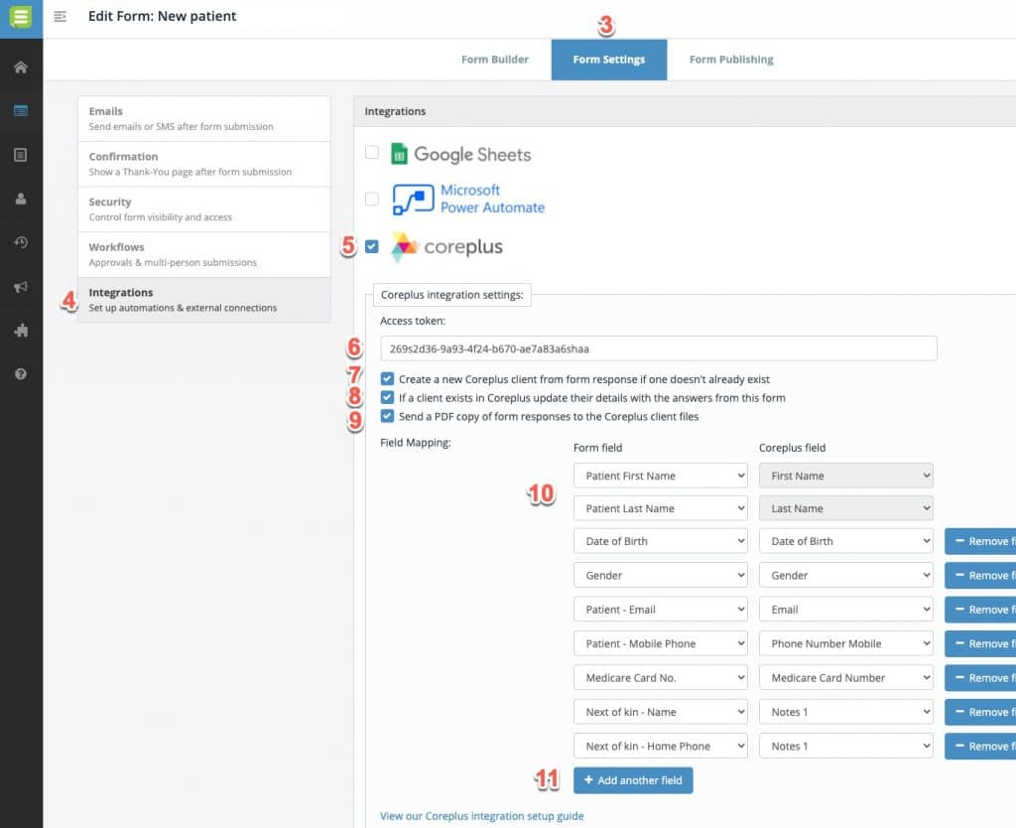Screen dimensions: 1016x828
Task: Open the 'Patient First Name' form field dropdown
Action: click(x=660, y=476)
